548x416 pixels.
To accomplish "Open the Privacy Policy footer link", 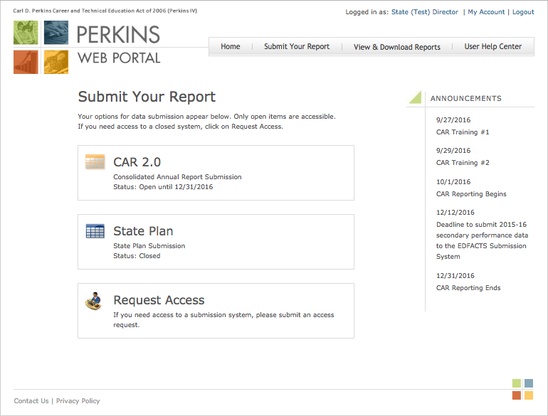I will tap(78, 401).
